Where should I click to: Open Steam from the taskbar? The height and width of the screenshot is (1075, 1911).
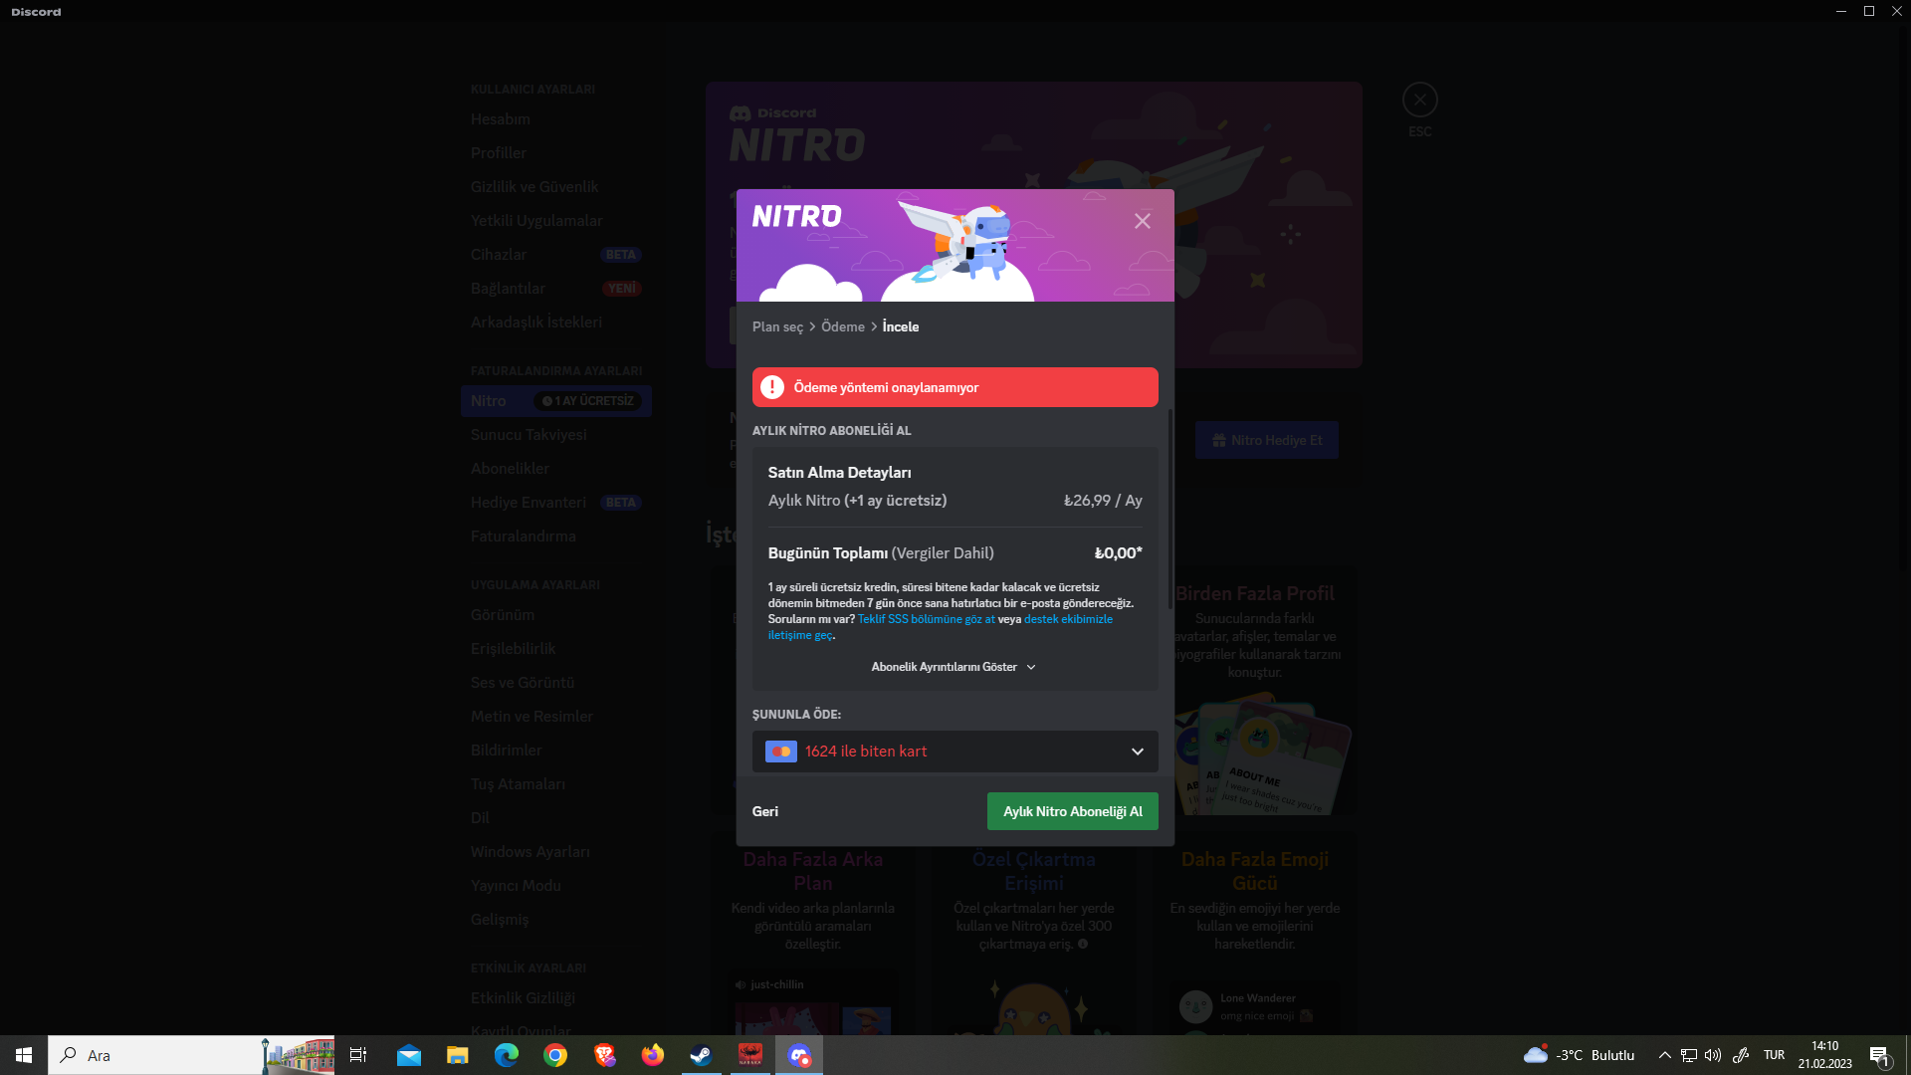pyautogui.click(x=701, y=1055)
